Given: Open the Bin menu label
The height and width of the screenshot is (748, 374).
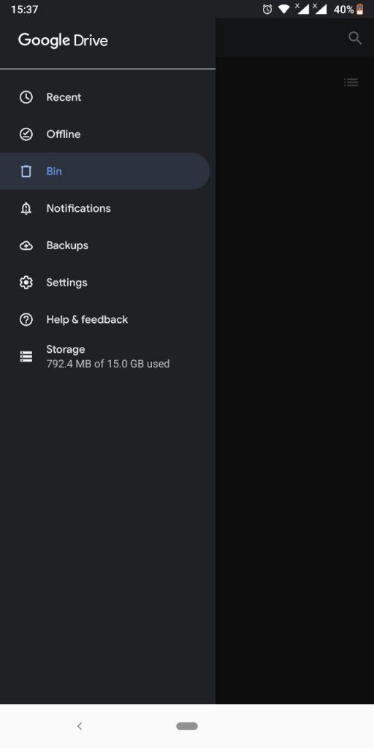Looking at the screenshot, I should coord(54,171).
